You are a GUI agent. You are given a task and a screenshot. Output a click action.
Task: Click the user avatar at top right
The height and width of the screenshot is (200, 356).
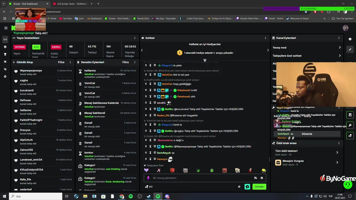[x=345, y=28]
